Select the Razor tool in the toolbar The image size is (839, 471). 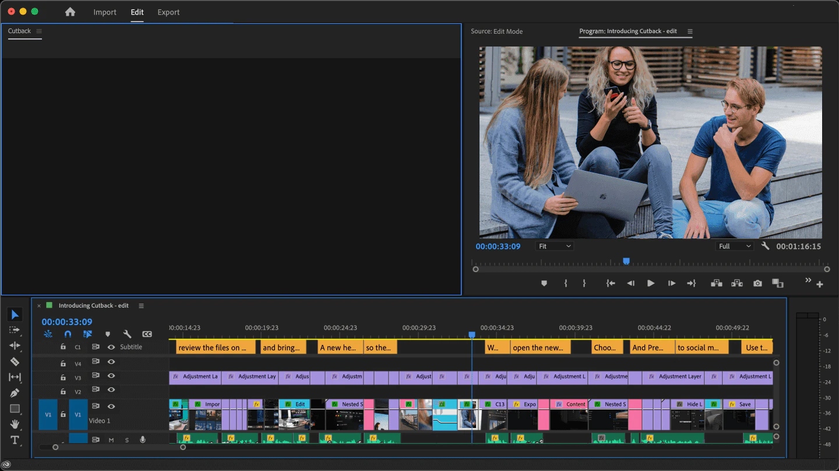point(15,362)
